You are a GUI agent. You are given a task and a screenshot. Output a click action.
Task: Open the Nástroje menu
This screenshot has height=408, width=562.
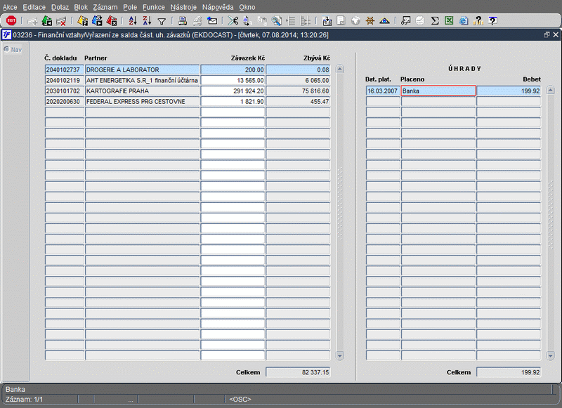pyautogui.click(x=183, y=7)
